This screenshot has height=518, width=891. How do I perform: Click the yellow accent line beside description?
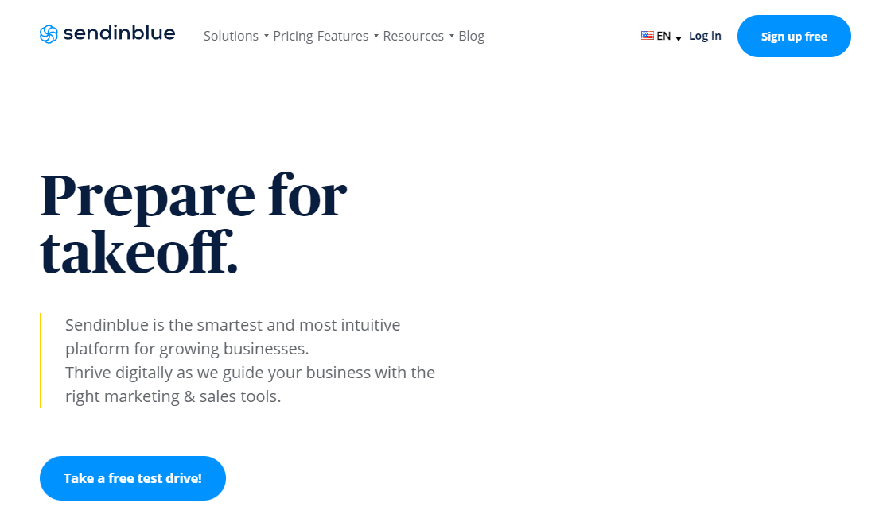(41, 360)
